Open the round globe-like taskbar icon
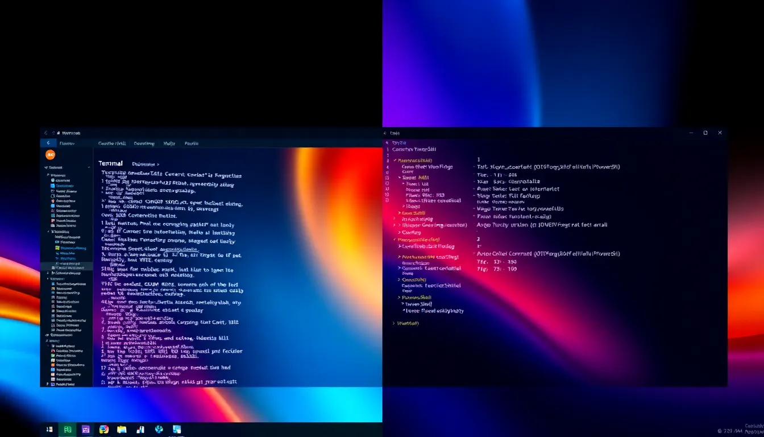The image size is (764, 437). pos(159,430)
